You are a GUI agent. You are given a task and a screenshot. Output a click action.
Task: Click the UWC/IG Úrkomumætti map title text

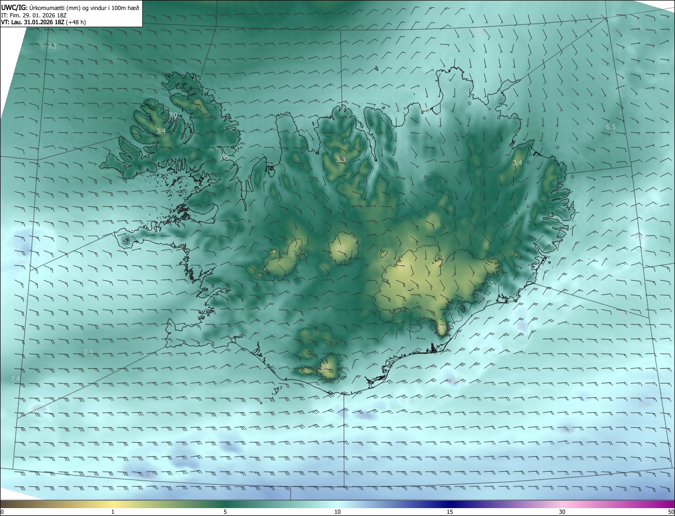(70, 7)
